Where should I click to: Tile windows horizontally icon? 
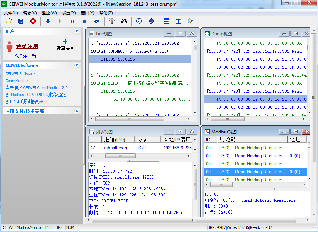[166, 21]
